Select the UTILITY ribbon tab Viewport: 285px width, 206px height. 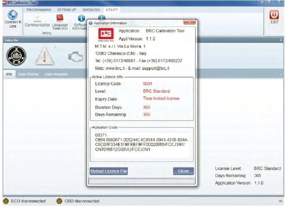tap(112, 10)
